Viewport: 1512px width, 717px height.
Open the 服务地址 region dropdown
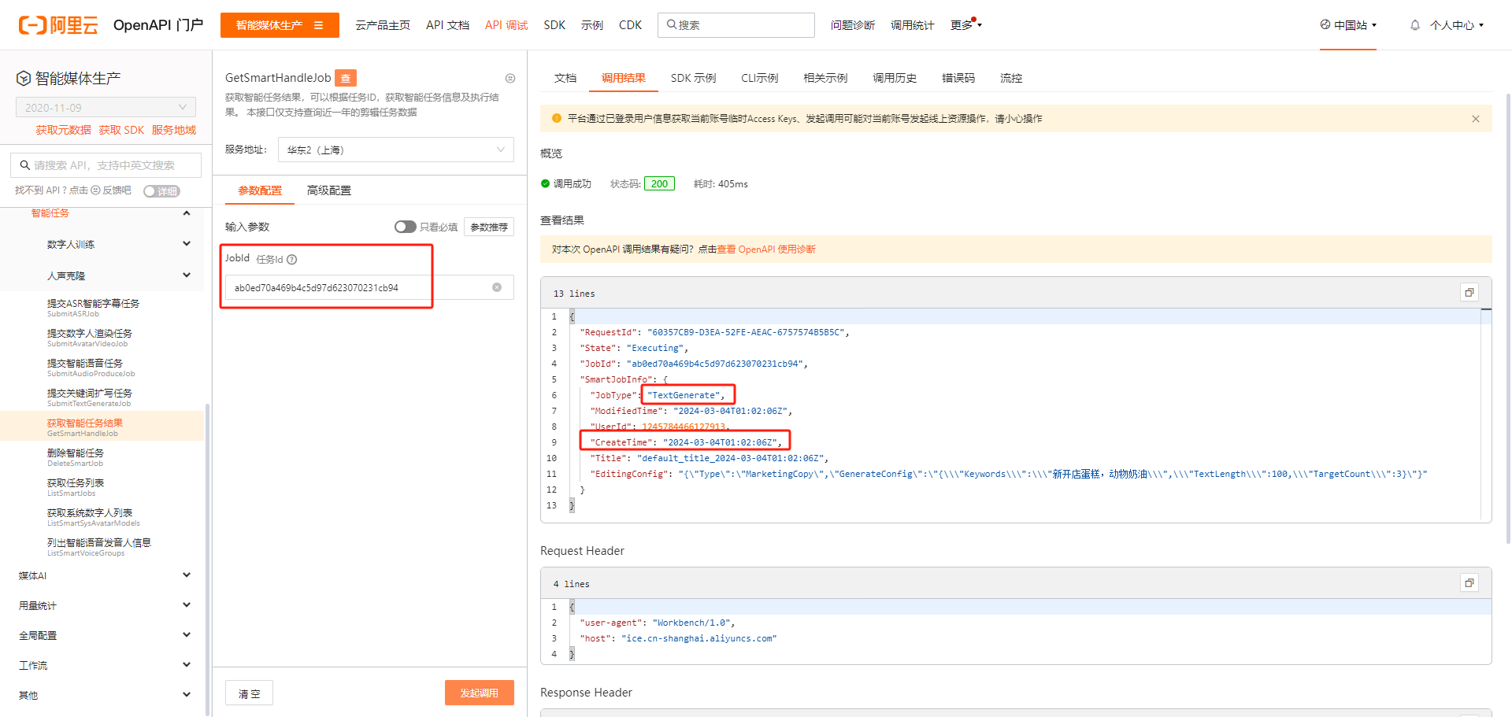click(x=396, y=150)
